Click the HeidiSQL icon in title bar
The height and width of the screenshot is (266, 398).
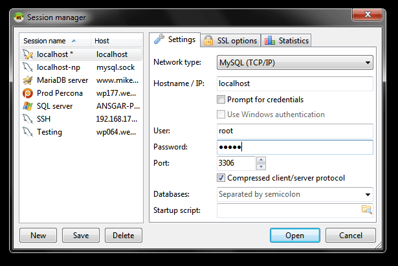[x=19, y=17]
